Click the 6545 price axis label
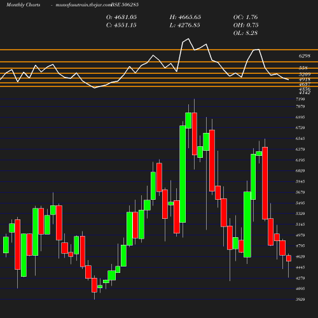318x318 pixels. click(300, 139)
